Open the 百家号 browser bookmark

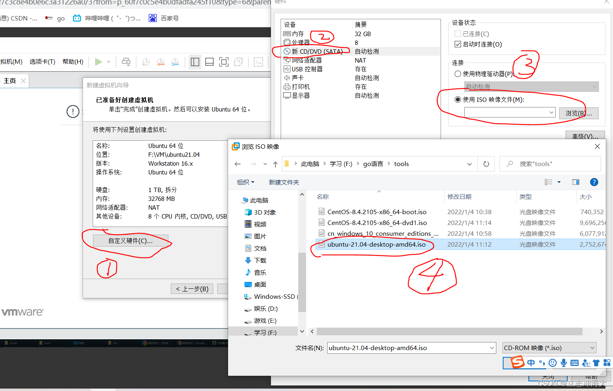coord(164,18)
